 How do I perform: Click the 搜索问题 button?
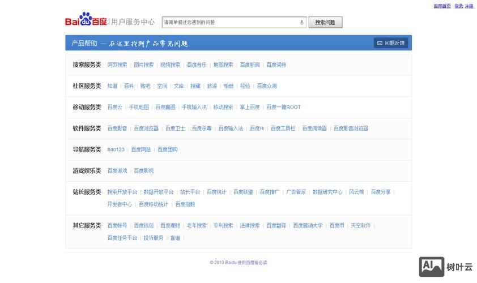point(325,22)
